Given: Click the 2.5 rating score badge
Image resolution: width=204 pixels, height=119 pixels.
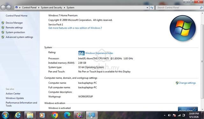Looking at the screenshot, I should [x=82, y=53].
